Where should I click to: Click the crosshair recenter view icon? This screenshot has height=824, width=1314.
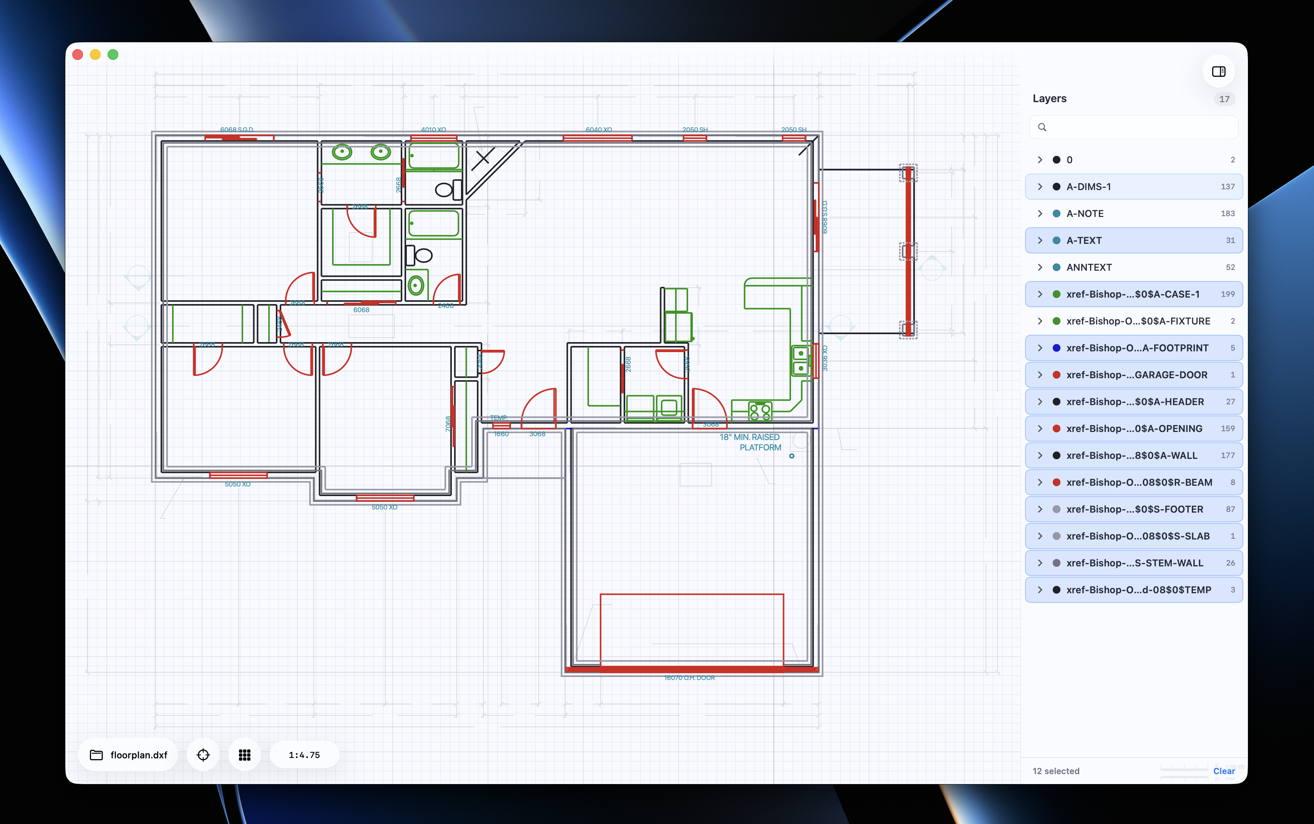tap(203, 755)
